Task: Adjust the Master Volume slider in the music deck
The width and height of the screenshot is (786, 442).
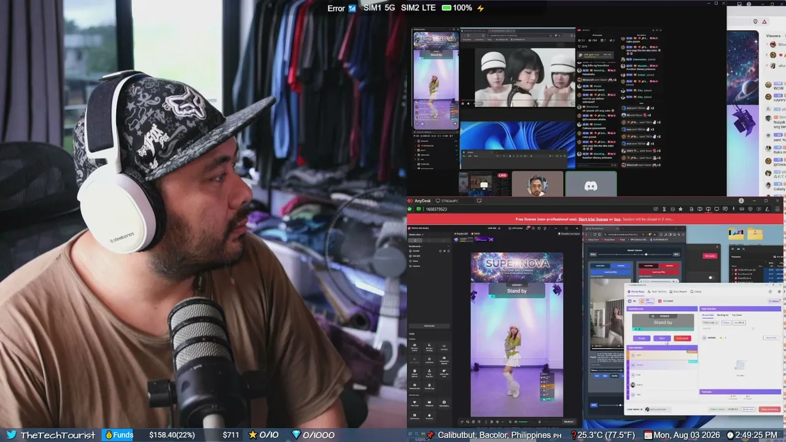Action: point(635,254)
